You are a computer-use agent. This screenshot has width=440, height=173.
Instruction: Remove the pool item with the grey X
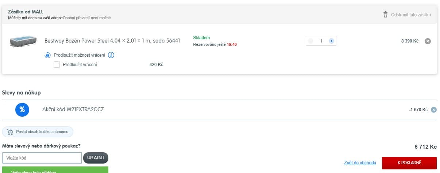428,41
